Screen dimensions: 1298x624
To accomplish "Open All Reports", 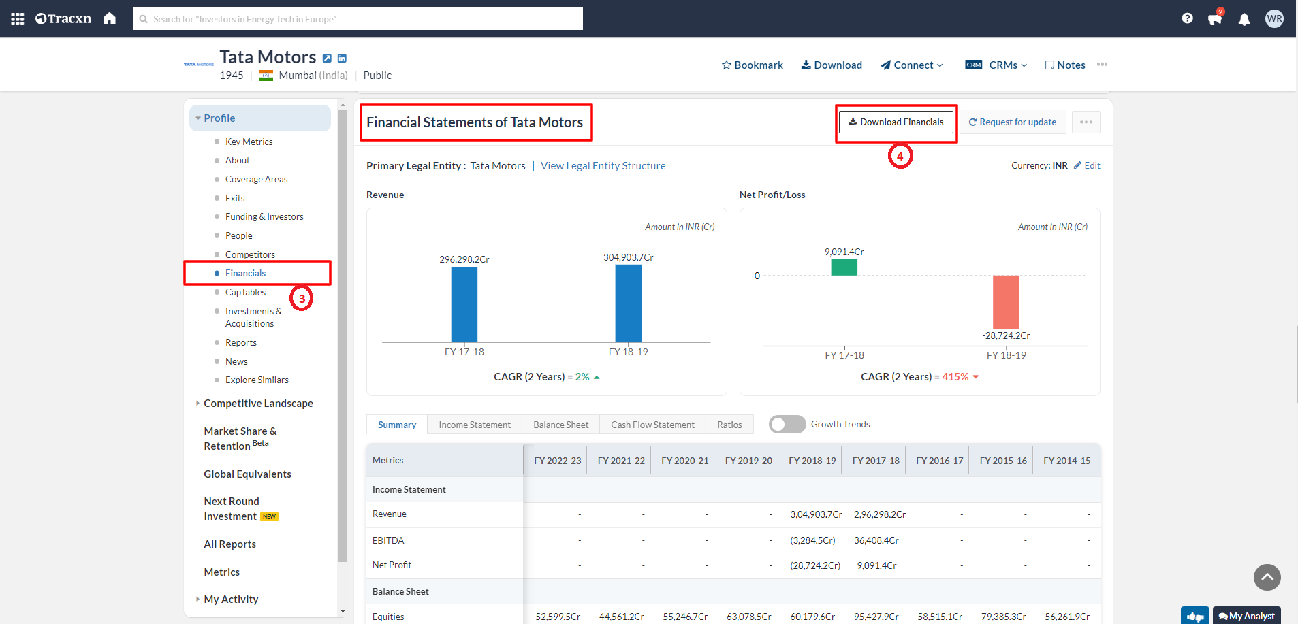I will click(229, 544).
